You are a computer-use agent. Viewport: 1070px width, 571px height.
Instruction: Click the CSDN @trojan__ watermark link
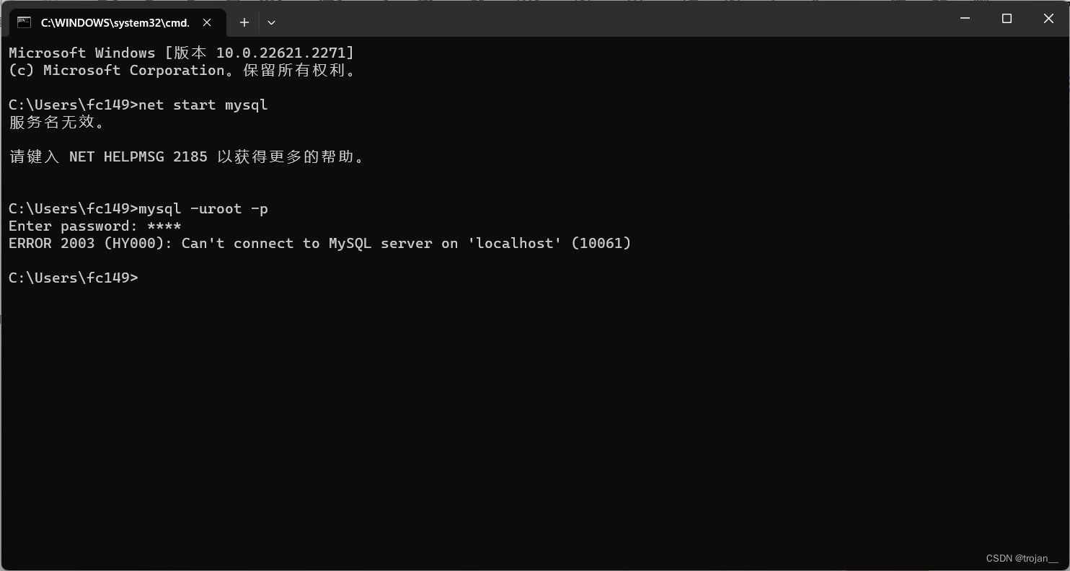pos(1021,558)
